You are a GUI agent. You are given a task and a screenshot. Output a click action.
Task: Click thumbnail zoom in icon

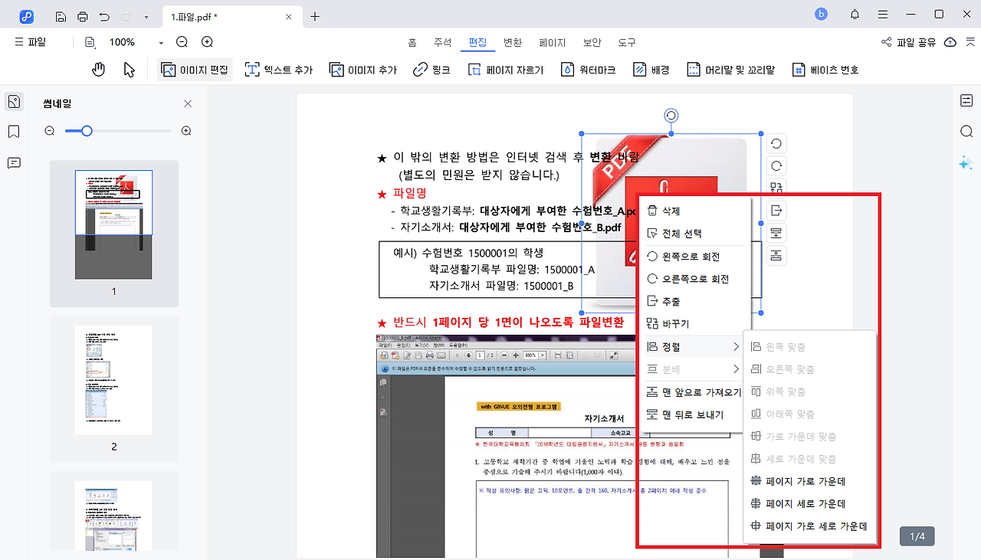pos(186,131)
